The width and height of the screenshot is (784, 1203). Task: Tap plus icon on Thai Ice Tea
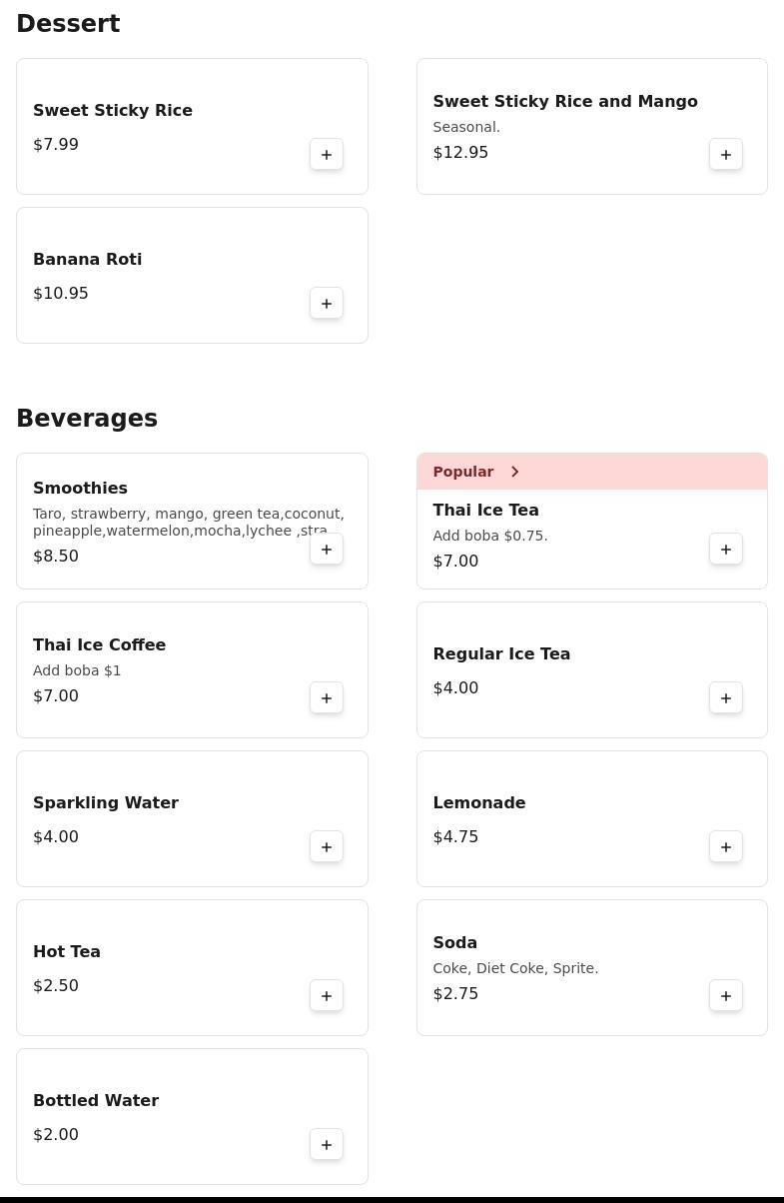click(726, 549)
